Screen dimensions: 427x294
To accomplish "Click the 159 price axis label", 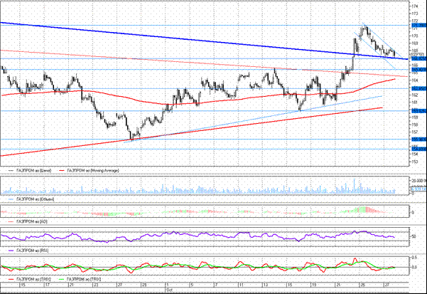I will coord(415,117).
